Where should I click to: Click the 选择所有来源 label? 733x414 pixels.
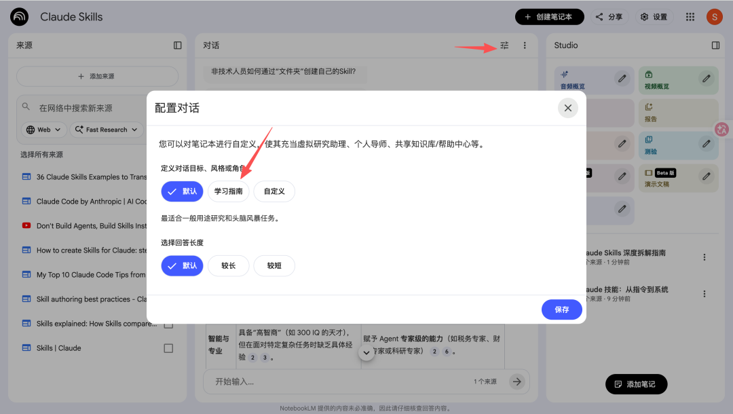(41, 155)
